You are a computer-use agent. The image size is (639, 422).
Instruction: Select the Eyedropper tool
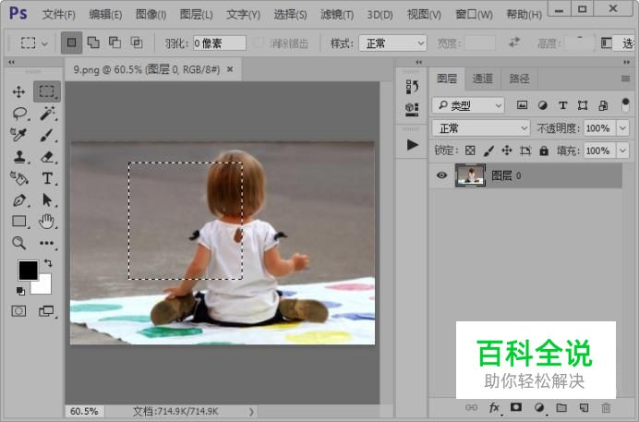point(18,135)
